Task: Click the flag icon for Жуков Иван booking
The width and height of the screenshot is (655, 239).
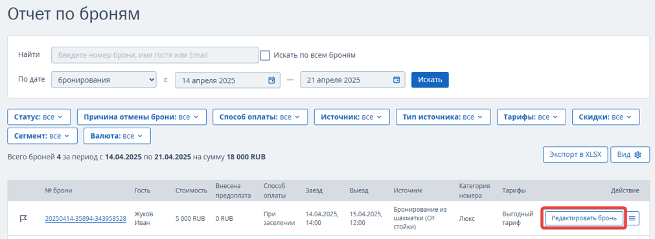Action: coord(23,218)
